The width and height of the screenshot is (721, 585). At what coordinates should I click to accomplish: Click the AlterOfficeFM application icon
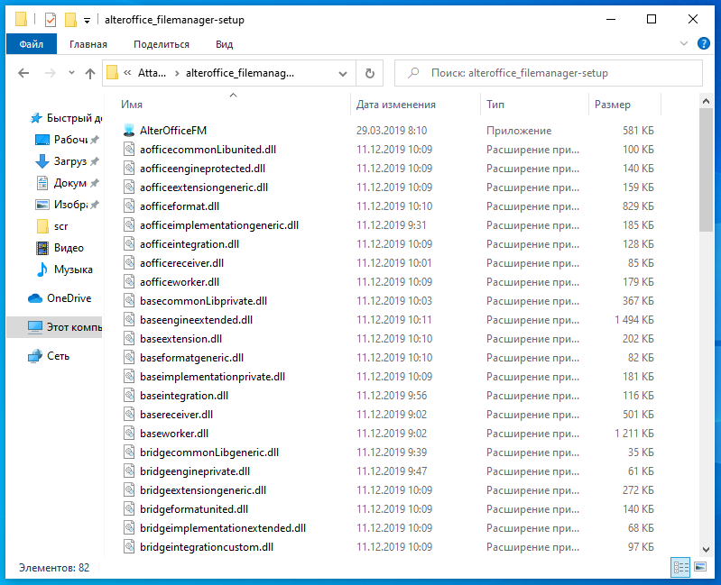[129, 131]
